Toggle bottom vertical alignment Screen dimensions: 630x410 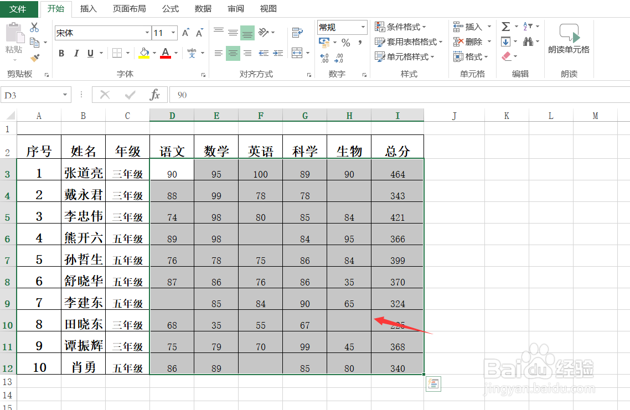point(247,33)
